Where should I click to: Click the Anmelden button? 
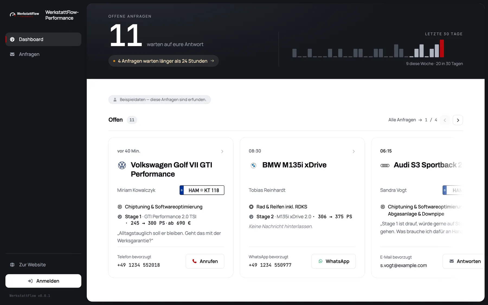click(43, 281)
